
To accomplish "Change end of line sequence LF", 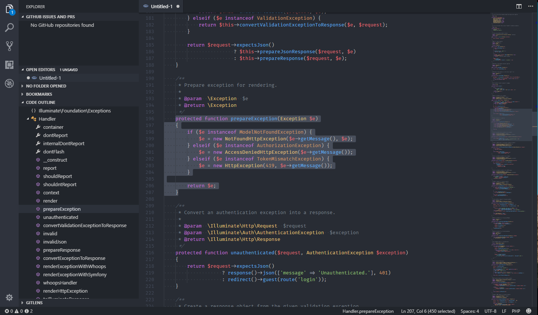I will [504, 311].
